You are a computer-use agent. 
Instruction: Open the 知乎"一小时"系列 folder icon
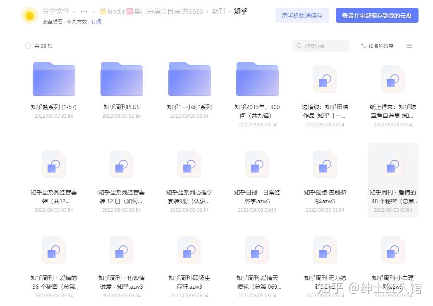(x=189, y=79)
